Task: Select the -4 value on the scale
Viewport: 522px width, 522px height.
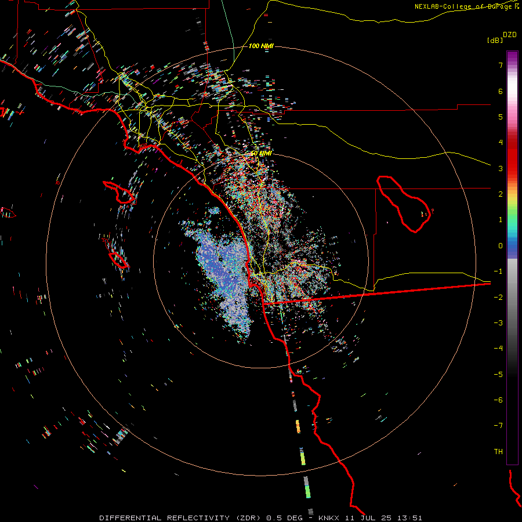Action: [498, 348]
